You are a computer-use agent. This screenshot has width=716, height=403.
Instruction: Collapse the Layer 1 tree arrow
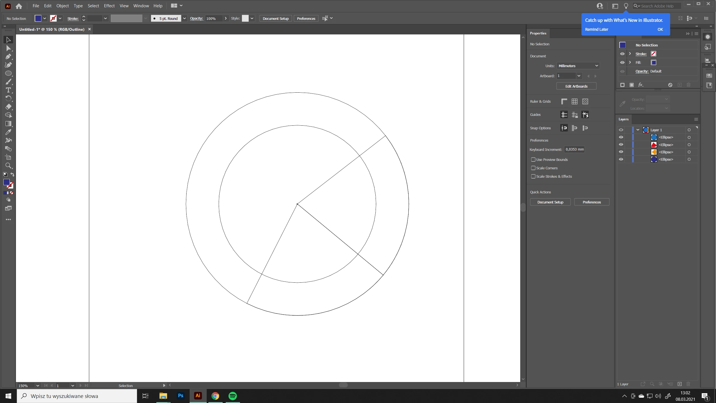tap(638, 130)
